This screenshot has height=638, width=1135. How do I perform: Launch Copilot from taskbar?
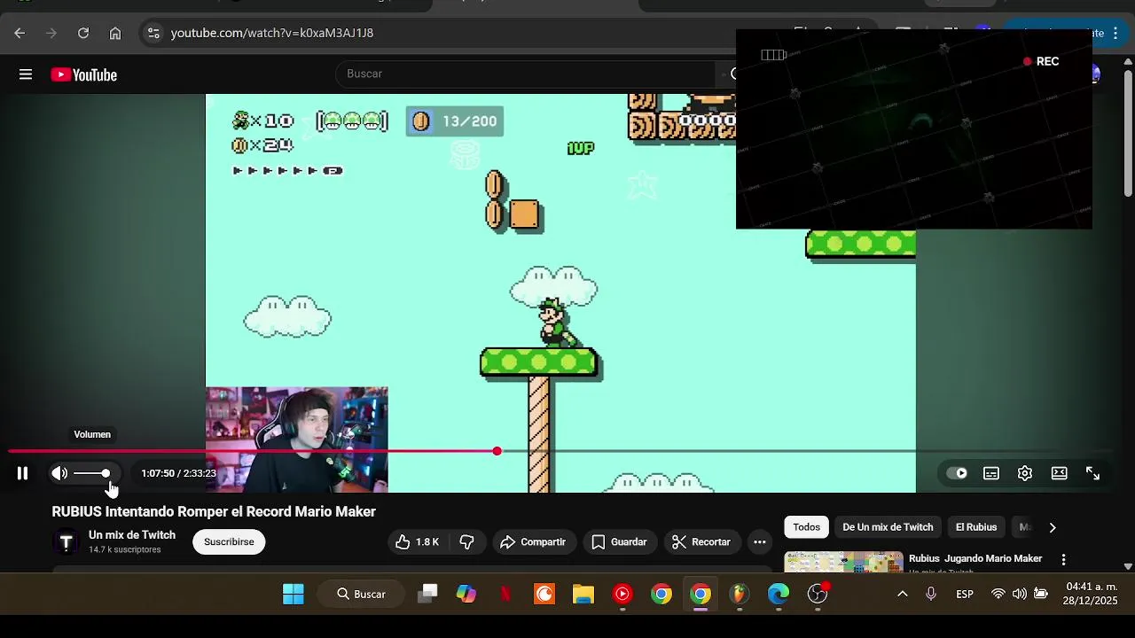466,594
